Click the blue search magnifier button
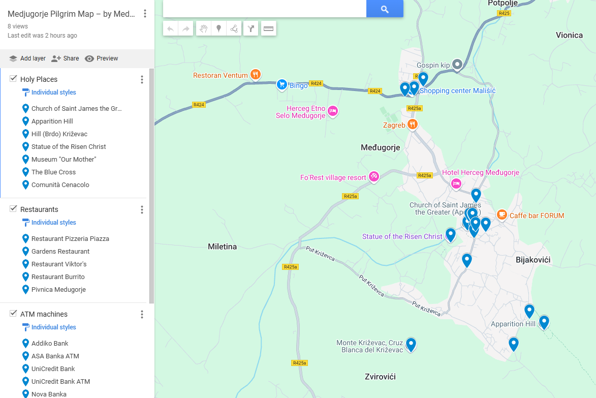This screenshot has width=596, height=398. (x=385, y=9)
